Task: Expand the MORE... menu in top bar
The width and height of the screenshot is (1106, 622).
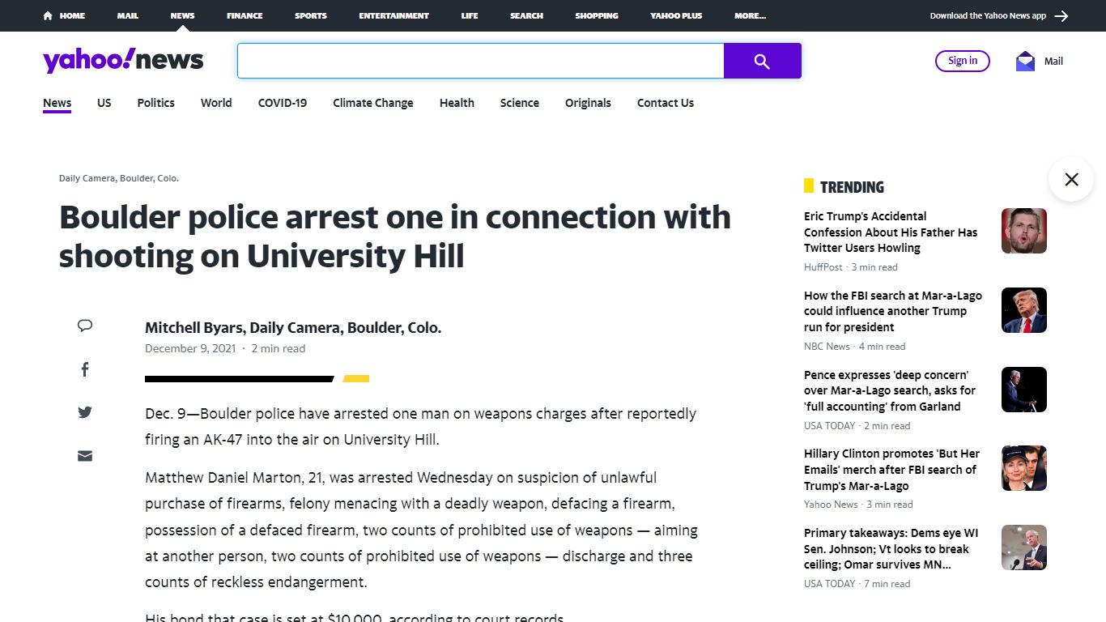Action: 750,15
